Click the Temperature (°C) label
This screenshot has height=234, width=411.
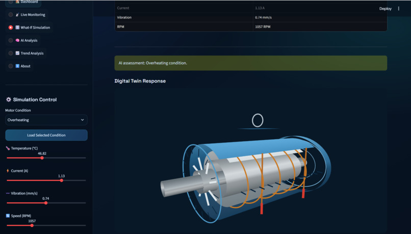click(x=24, y=148)
